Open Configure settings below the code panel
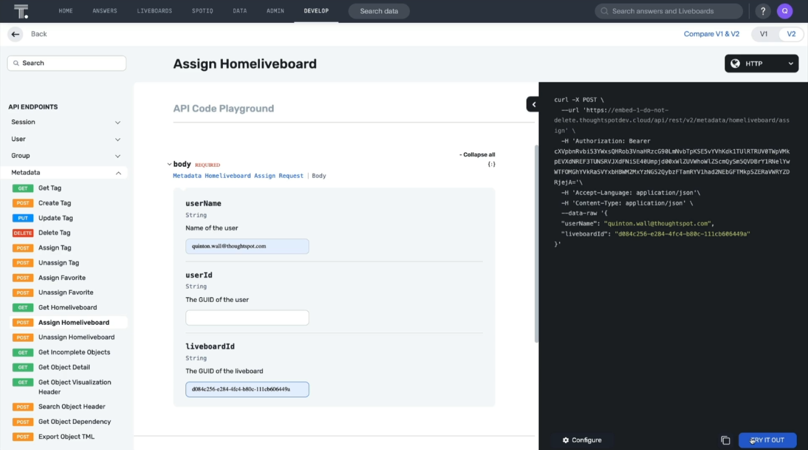Screen dimensions: 808x450 [582, 440]
